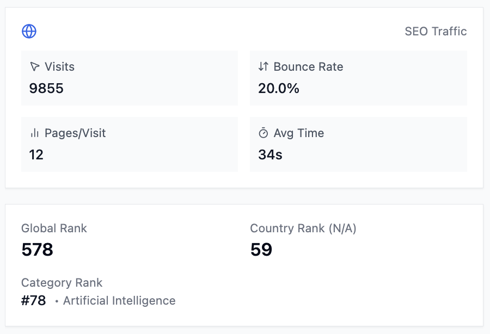This screenshot has height=334, width=490.
Task: Click the cursor icon next to Visits
Action: (x=35, y=67)
